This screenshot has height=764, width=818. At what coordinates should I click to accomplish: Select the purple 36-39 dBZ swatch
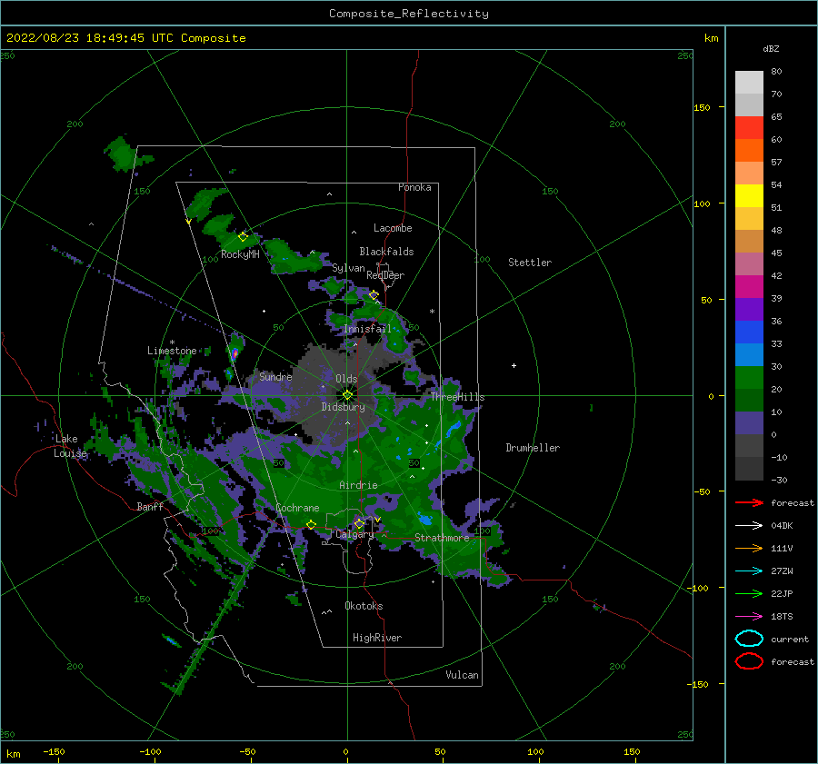click(x=749, y=310)
